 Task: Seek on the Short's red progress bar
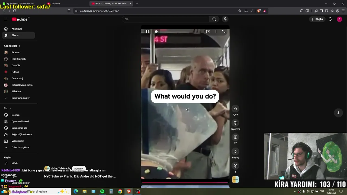(x=185, y=182)
